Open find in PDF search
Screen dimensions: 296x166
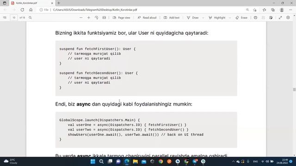(30, 18)
